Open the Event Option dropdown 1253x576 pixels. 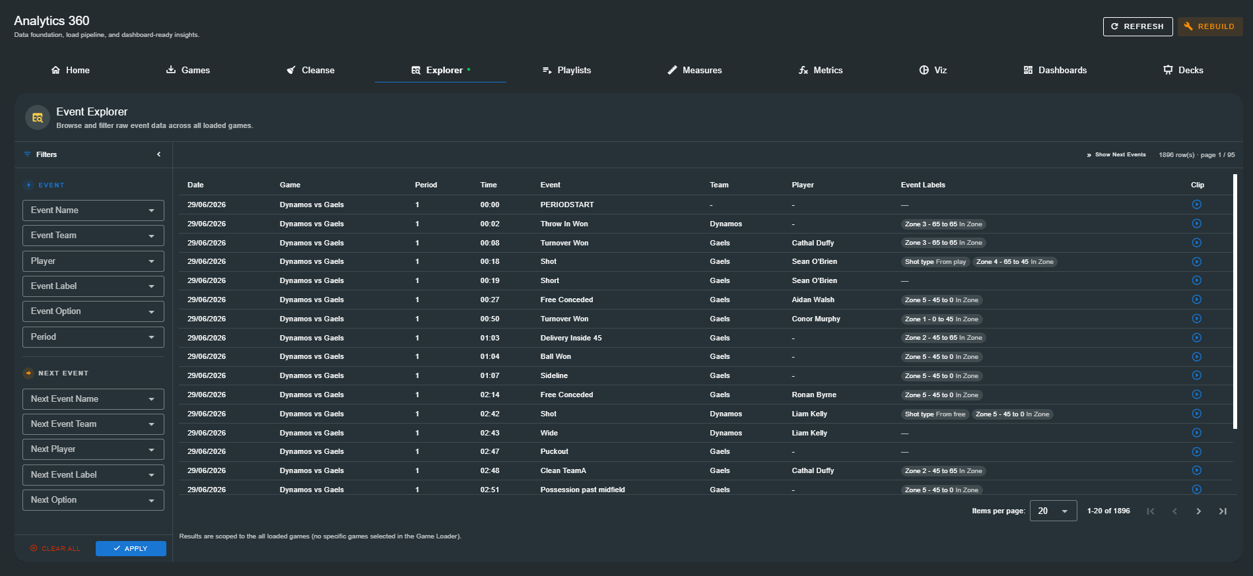point(93,311)
